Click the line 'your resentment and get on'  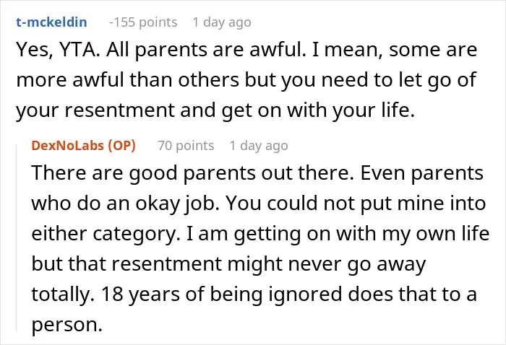coord(215,110)
